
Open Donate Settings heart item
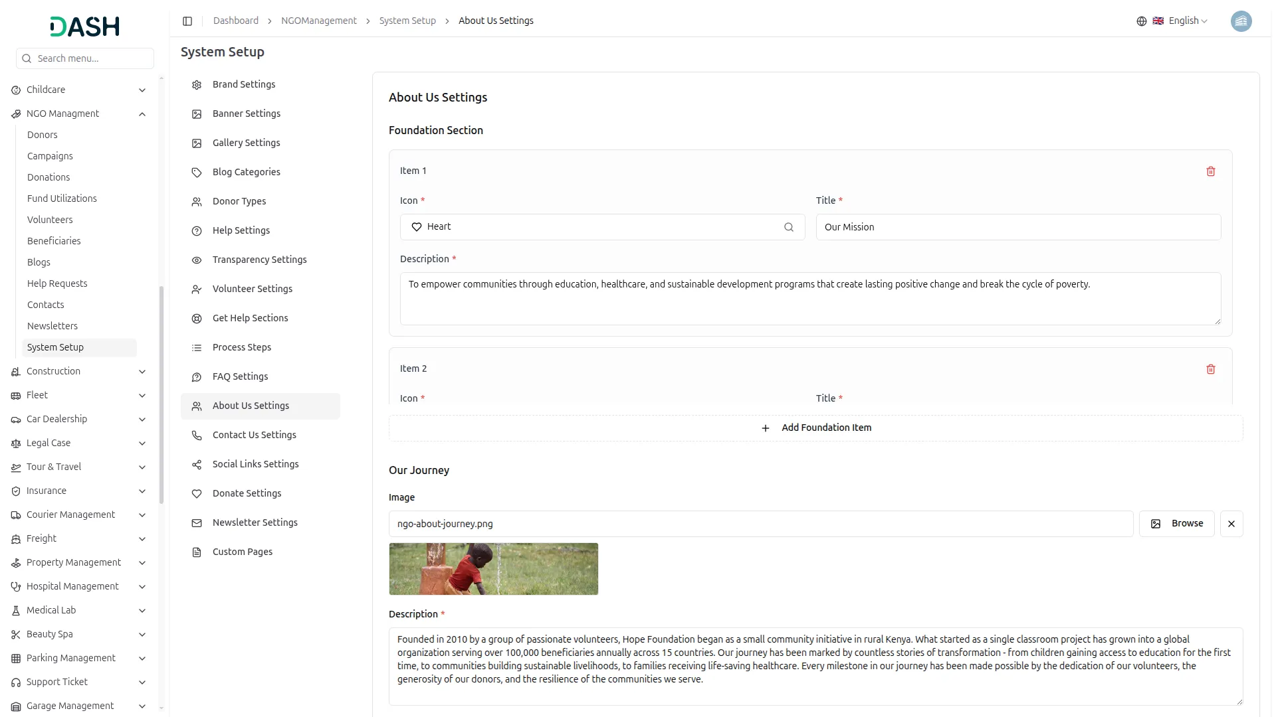click(247, 493)
